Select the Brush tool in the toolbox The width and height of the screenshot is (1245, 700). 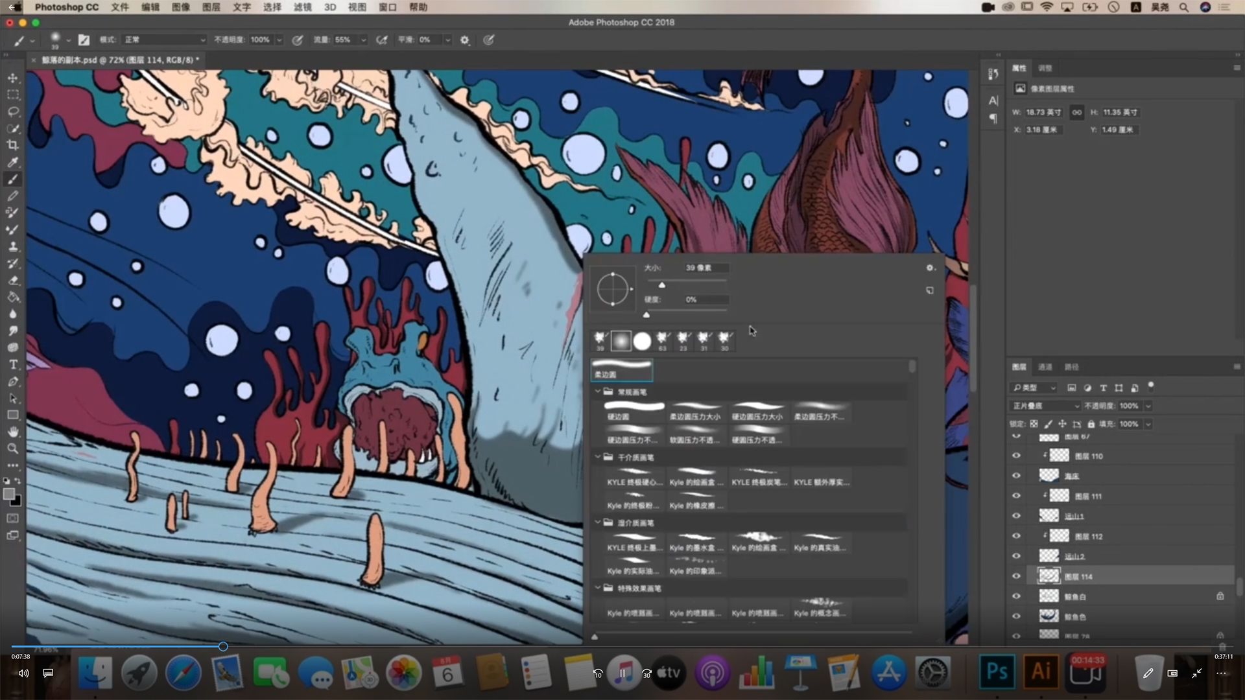[x=13, y=179]
